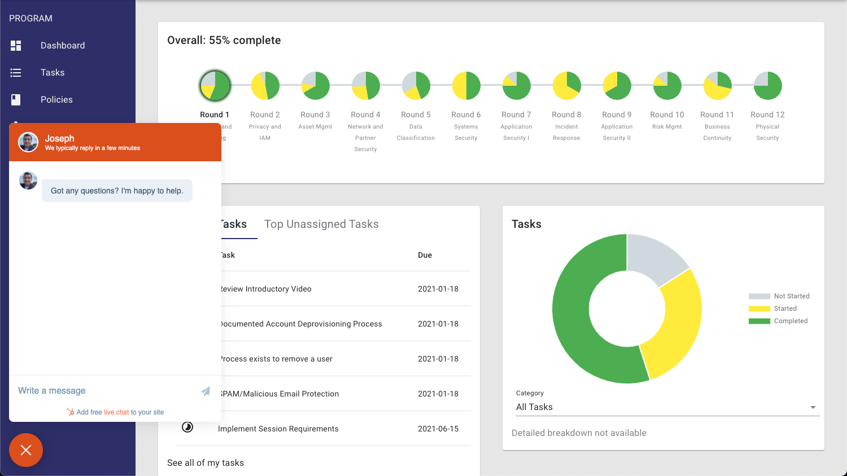The image size is (847, 476).
Task: Open See all of my tasks link
Action: (x=206, y=463)
